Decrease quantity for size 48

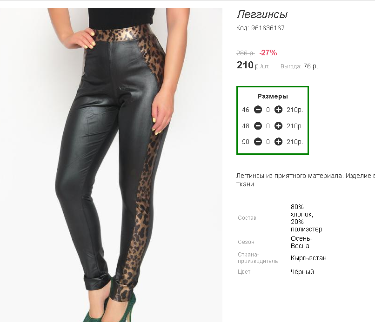(x=258, y=126)
